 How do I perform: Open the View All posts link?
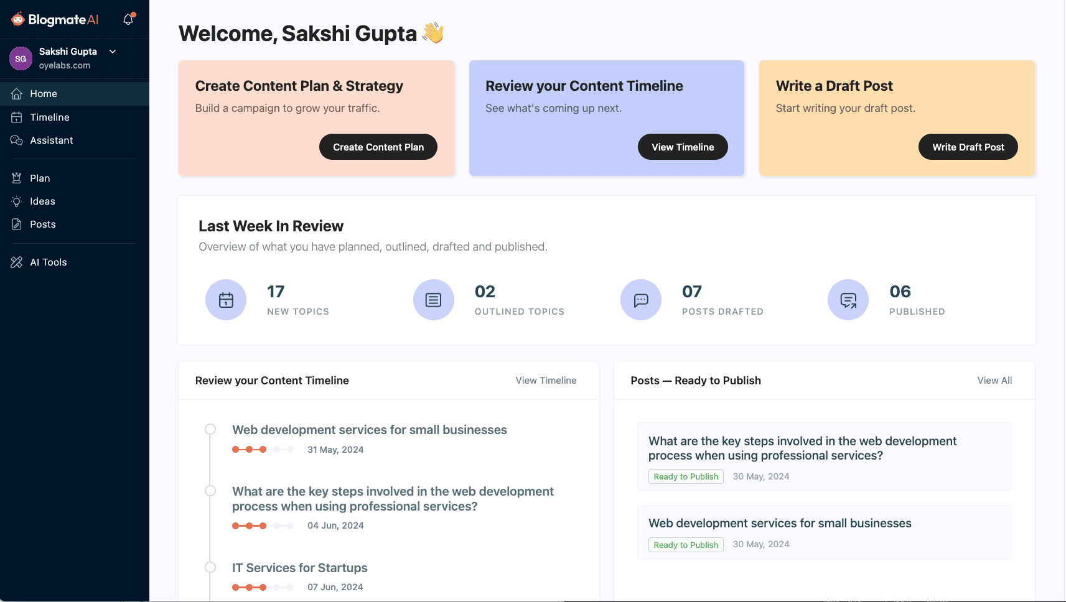994,381
